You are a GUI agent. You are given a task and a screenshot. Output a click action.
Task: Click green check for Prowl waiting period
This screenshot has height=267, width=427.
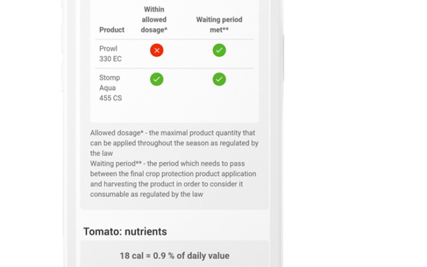click(x=220, y=51)
